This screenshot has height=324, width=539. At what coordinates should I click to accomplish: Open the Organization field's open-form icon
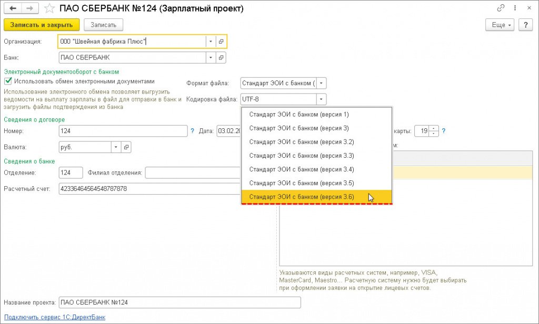[221, 42]
